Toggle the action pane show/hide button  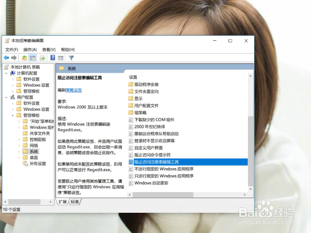coord(61,57)
